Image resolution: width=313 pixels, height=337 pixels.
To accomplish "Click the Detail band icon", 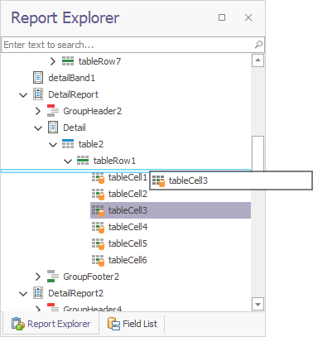I will click(x=53, y=128).
